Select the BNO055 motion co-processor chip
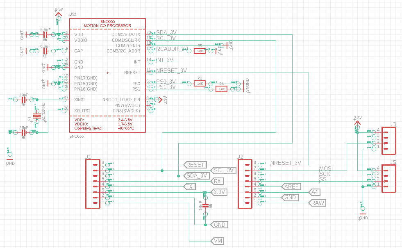Image resolution: width=402 pixels, height=248 pixels. (x=107, y=75)
